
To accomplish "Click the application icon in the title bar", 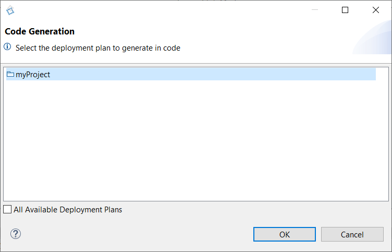I will pyautogui.click(x=10, y=10).
